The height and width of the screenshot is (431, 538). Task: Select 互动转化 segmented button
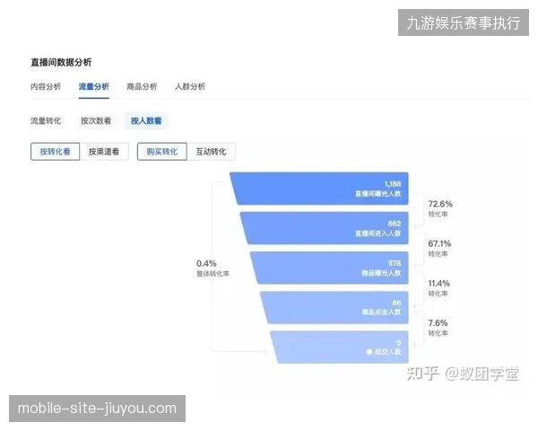211,152
